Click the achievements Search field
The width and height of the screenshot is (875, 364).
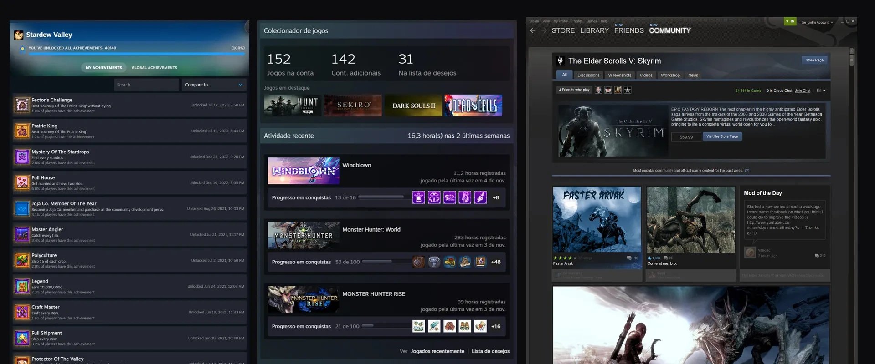(x=146, y=85)
